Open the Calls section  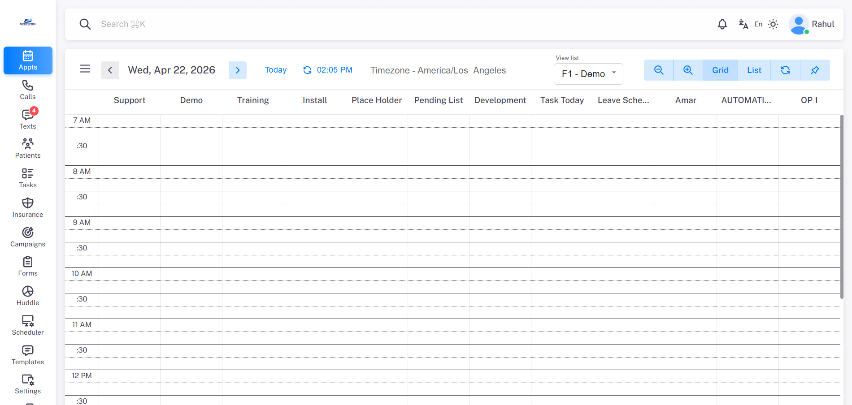pos(27,90)
